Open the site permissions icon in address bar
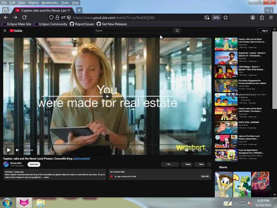This screenshot has height=208, width=277. [x=63, y=18]
